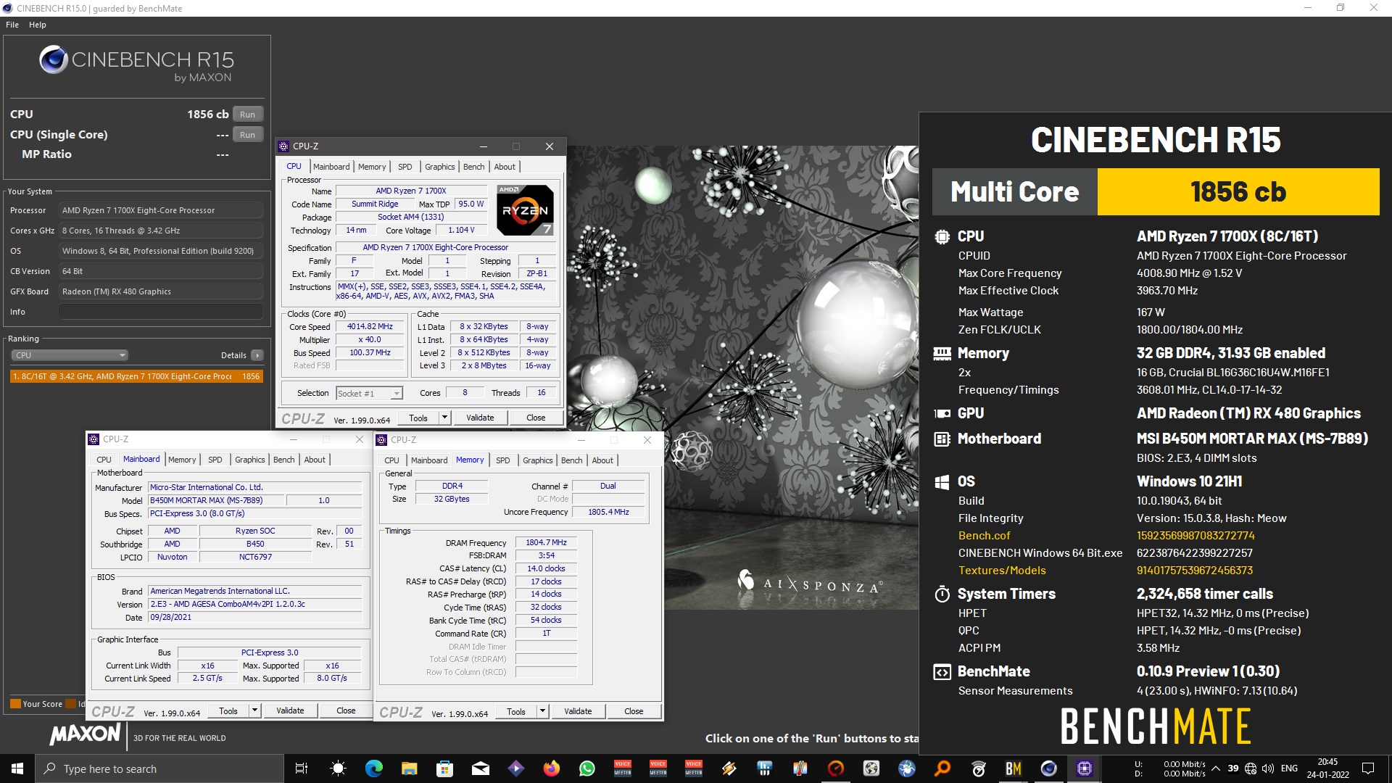This screenshot has height=783, width=1392.
Task: Click the ranking Details arrow button
Action: click(257, 355)
